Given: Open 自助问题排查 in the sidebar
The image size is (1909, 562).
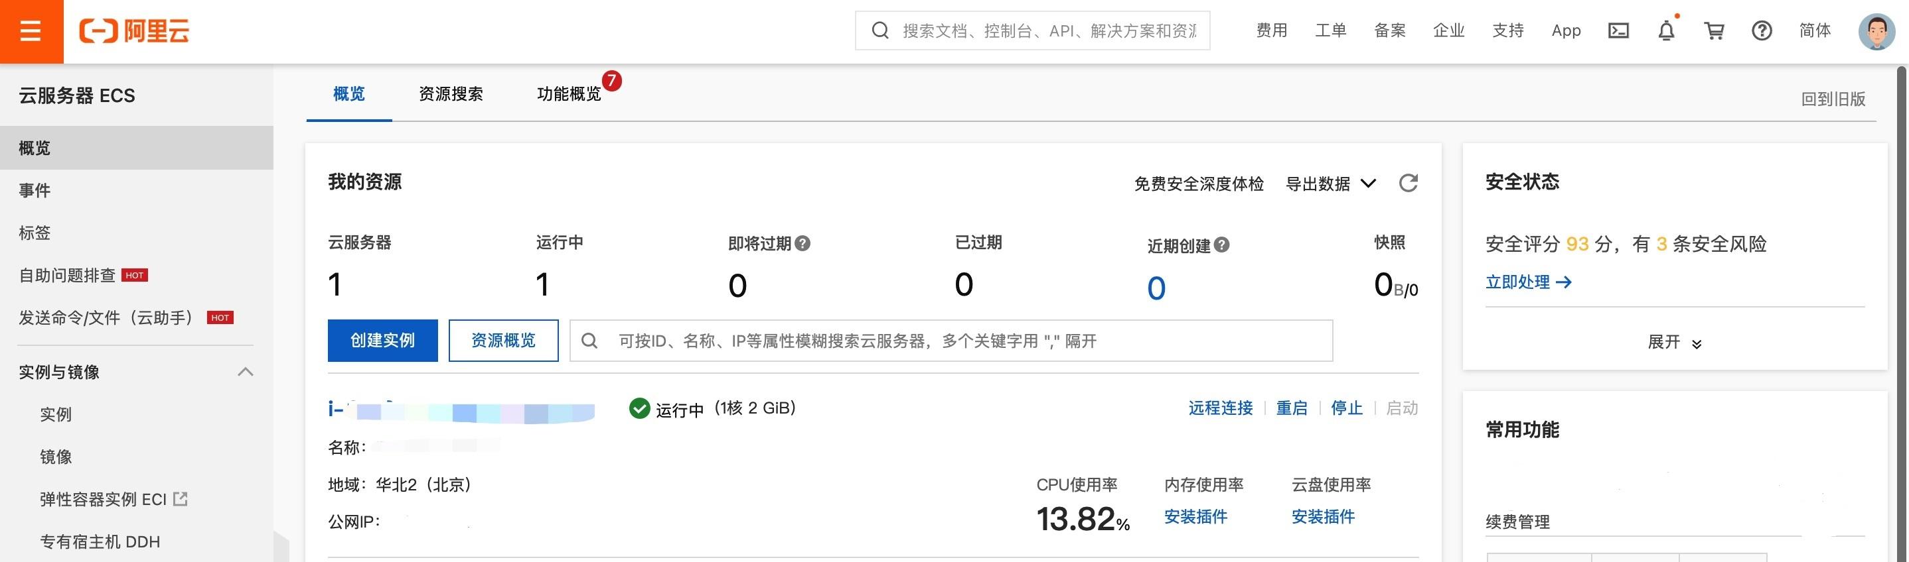Looking at the screenshot, I should (x=136, y=275).
